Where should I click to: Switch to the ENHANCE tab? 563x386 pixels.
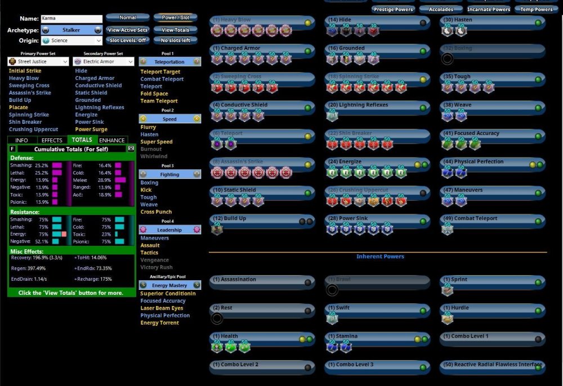pyautogui.click(x=111, y=140)
